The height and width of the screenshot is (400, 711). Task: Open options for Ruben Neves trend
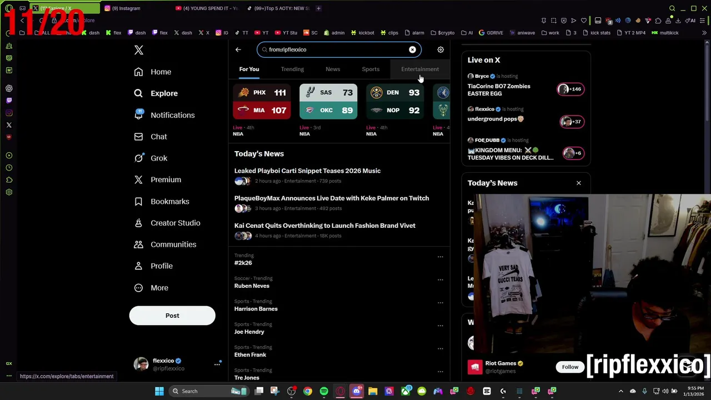click(440, 279)
